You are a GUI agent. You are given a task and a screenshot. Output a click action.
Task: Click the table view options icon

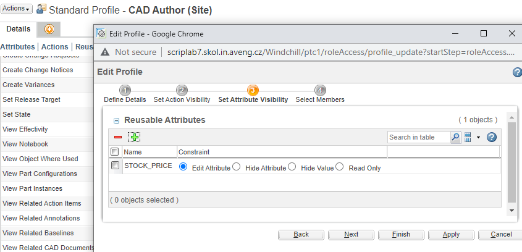468,137
